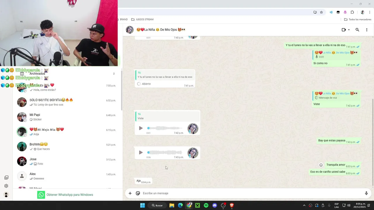React to the Tranquila amor message with emoji

coord(321,165)
